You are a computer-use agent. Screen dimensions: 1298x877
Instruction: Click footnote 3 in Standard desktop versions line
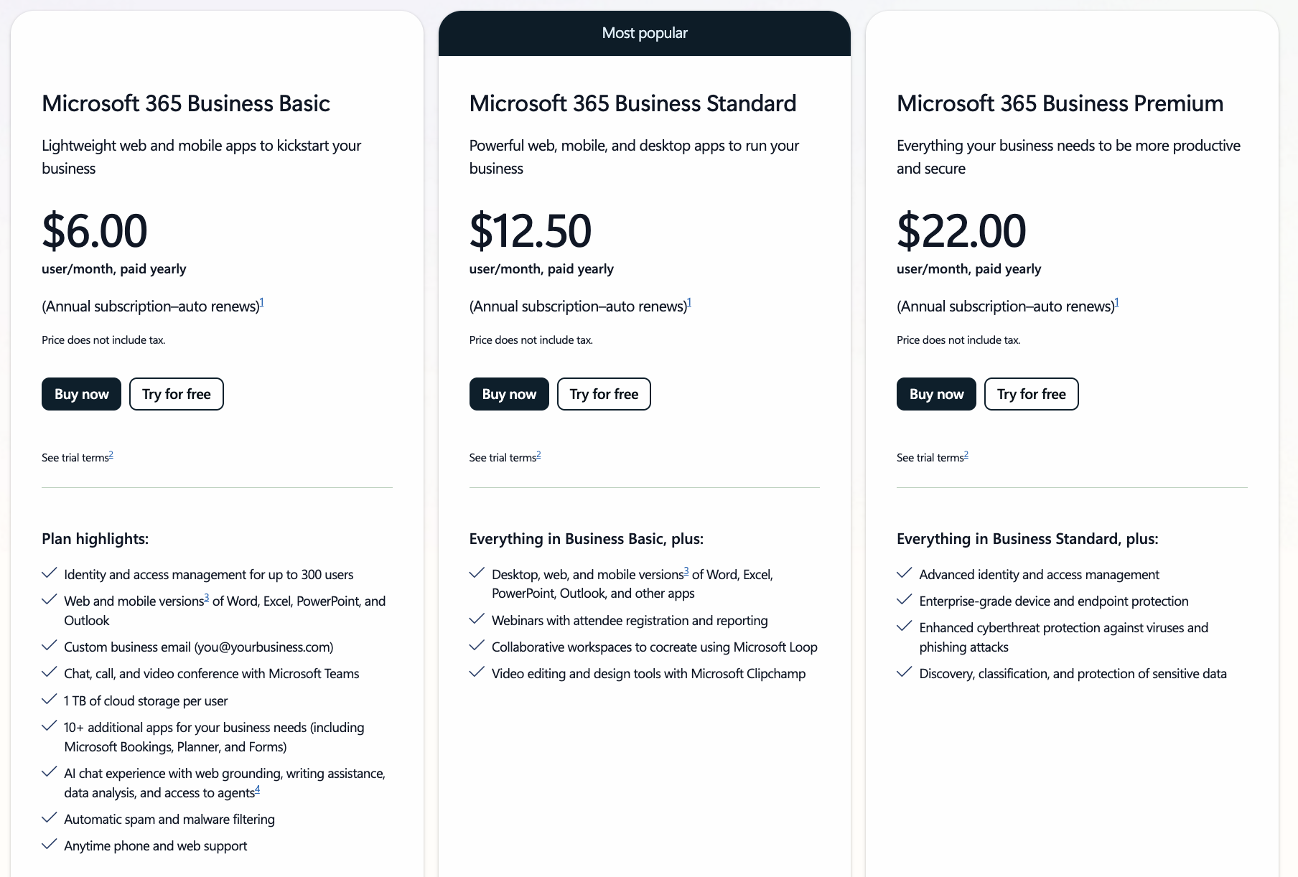tap(686, 571)
